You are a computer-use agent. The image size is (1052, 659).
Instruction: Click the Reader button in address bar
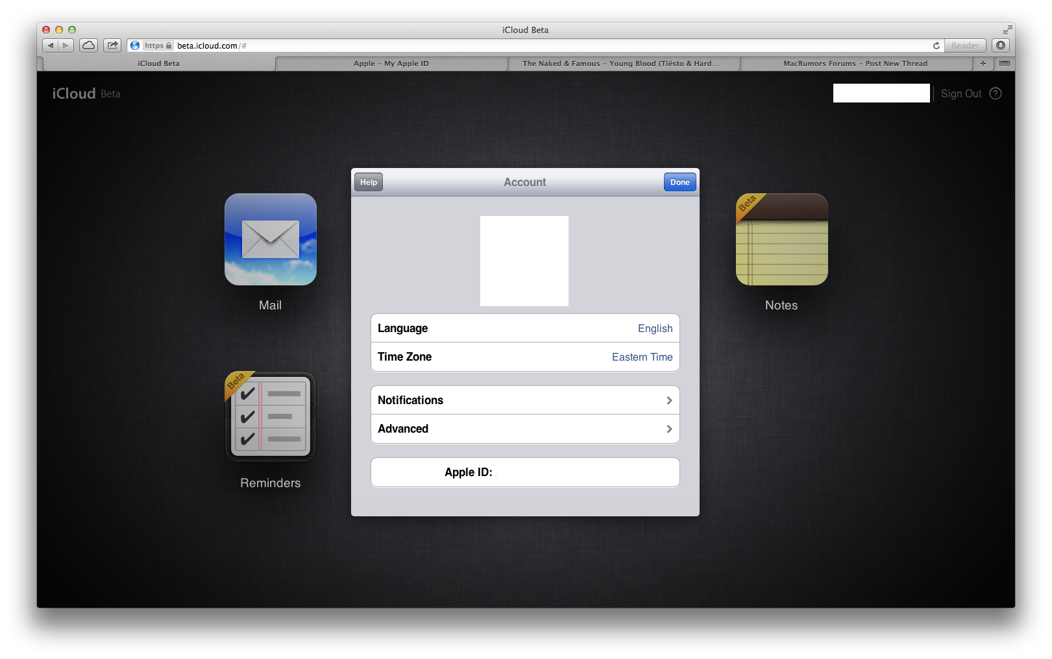(965, 45)
